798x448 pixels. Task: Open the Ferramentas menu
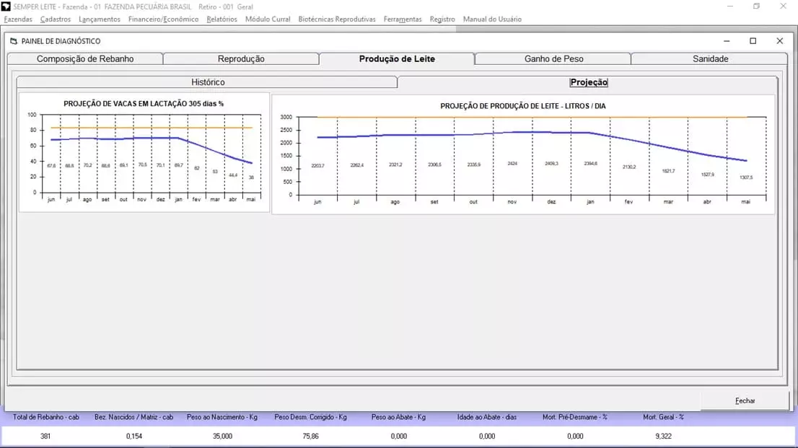pyautogui.click(x=403, y=19)
